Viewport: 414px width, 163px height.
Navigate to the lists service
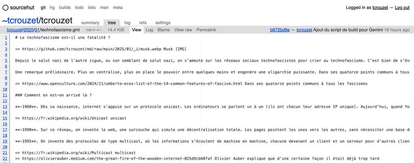click(92, 8)
